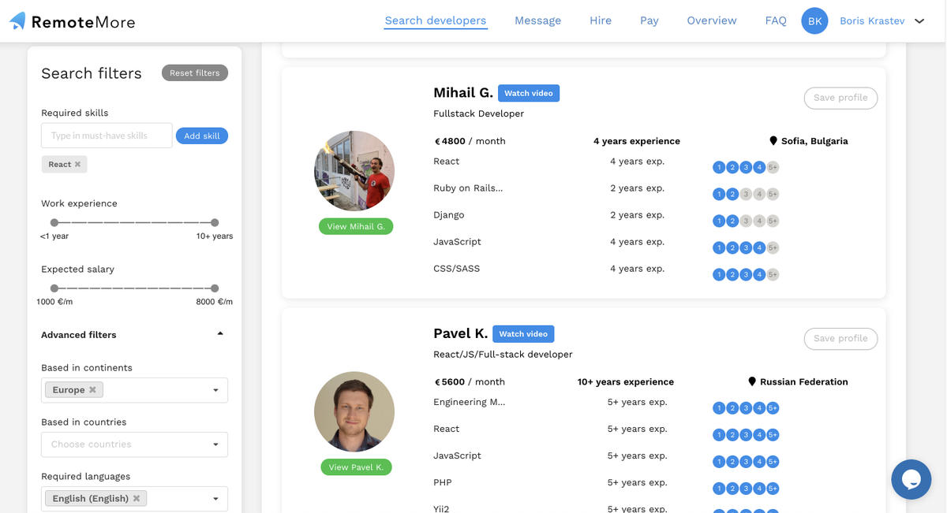This screenshot has width=947, height=513.
Task: Focus the must-have skills input field
Action: tap(107, 136)
